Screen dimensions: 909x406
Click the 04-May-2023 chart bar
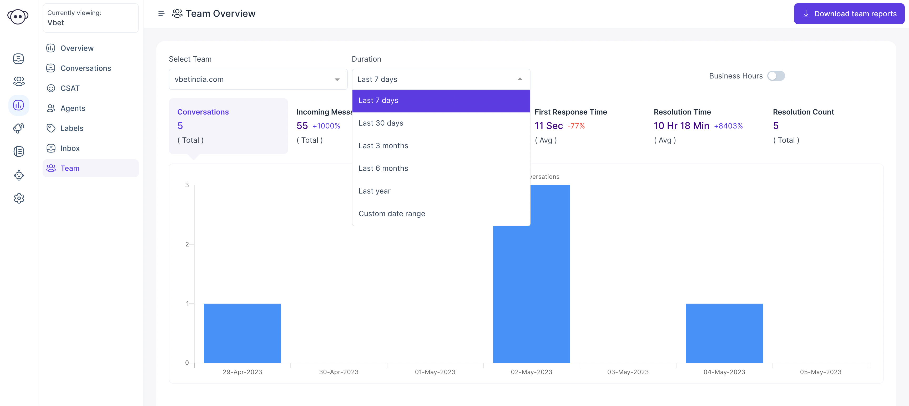[724, 333]
